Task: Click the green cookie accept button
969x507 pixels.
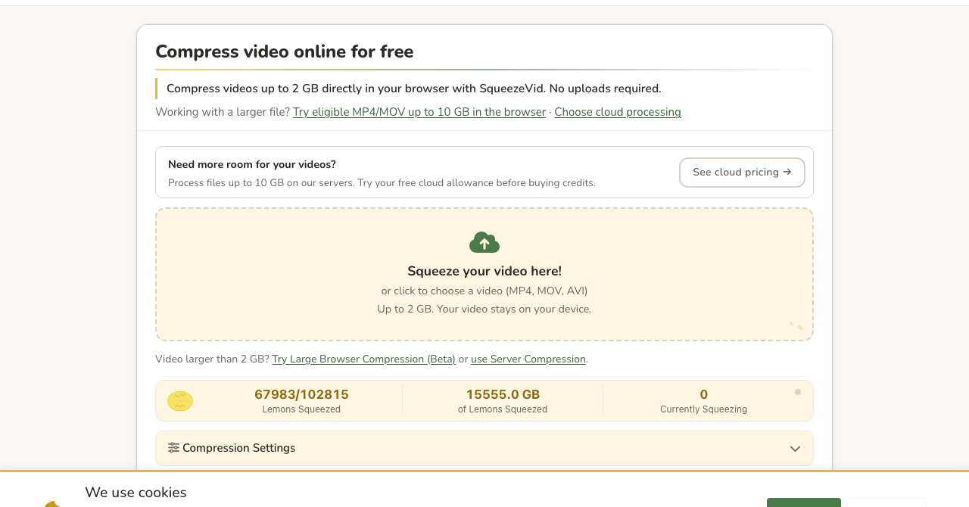Action: tap(804, 502)
